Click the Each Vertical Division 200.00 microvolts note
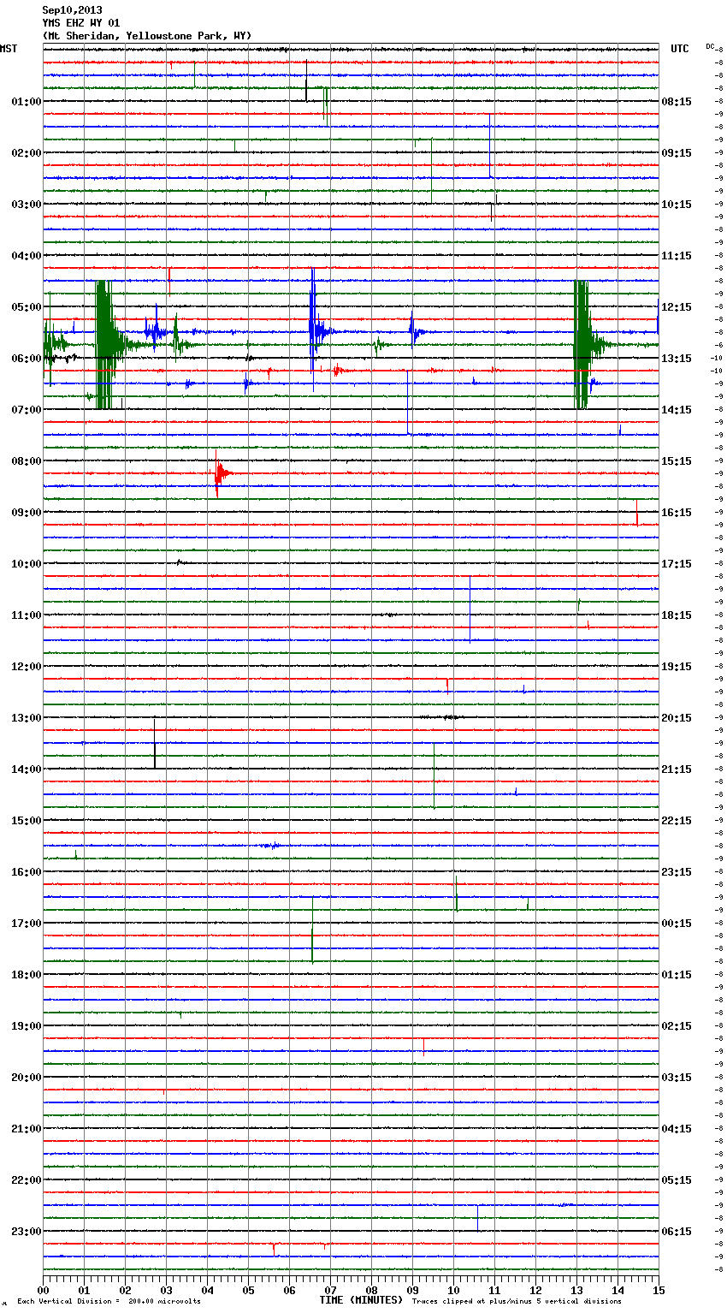727x1313 pixels. point(109,1302)
